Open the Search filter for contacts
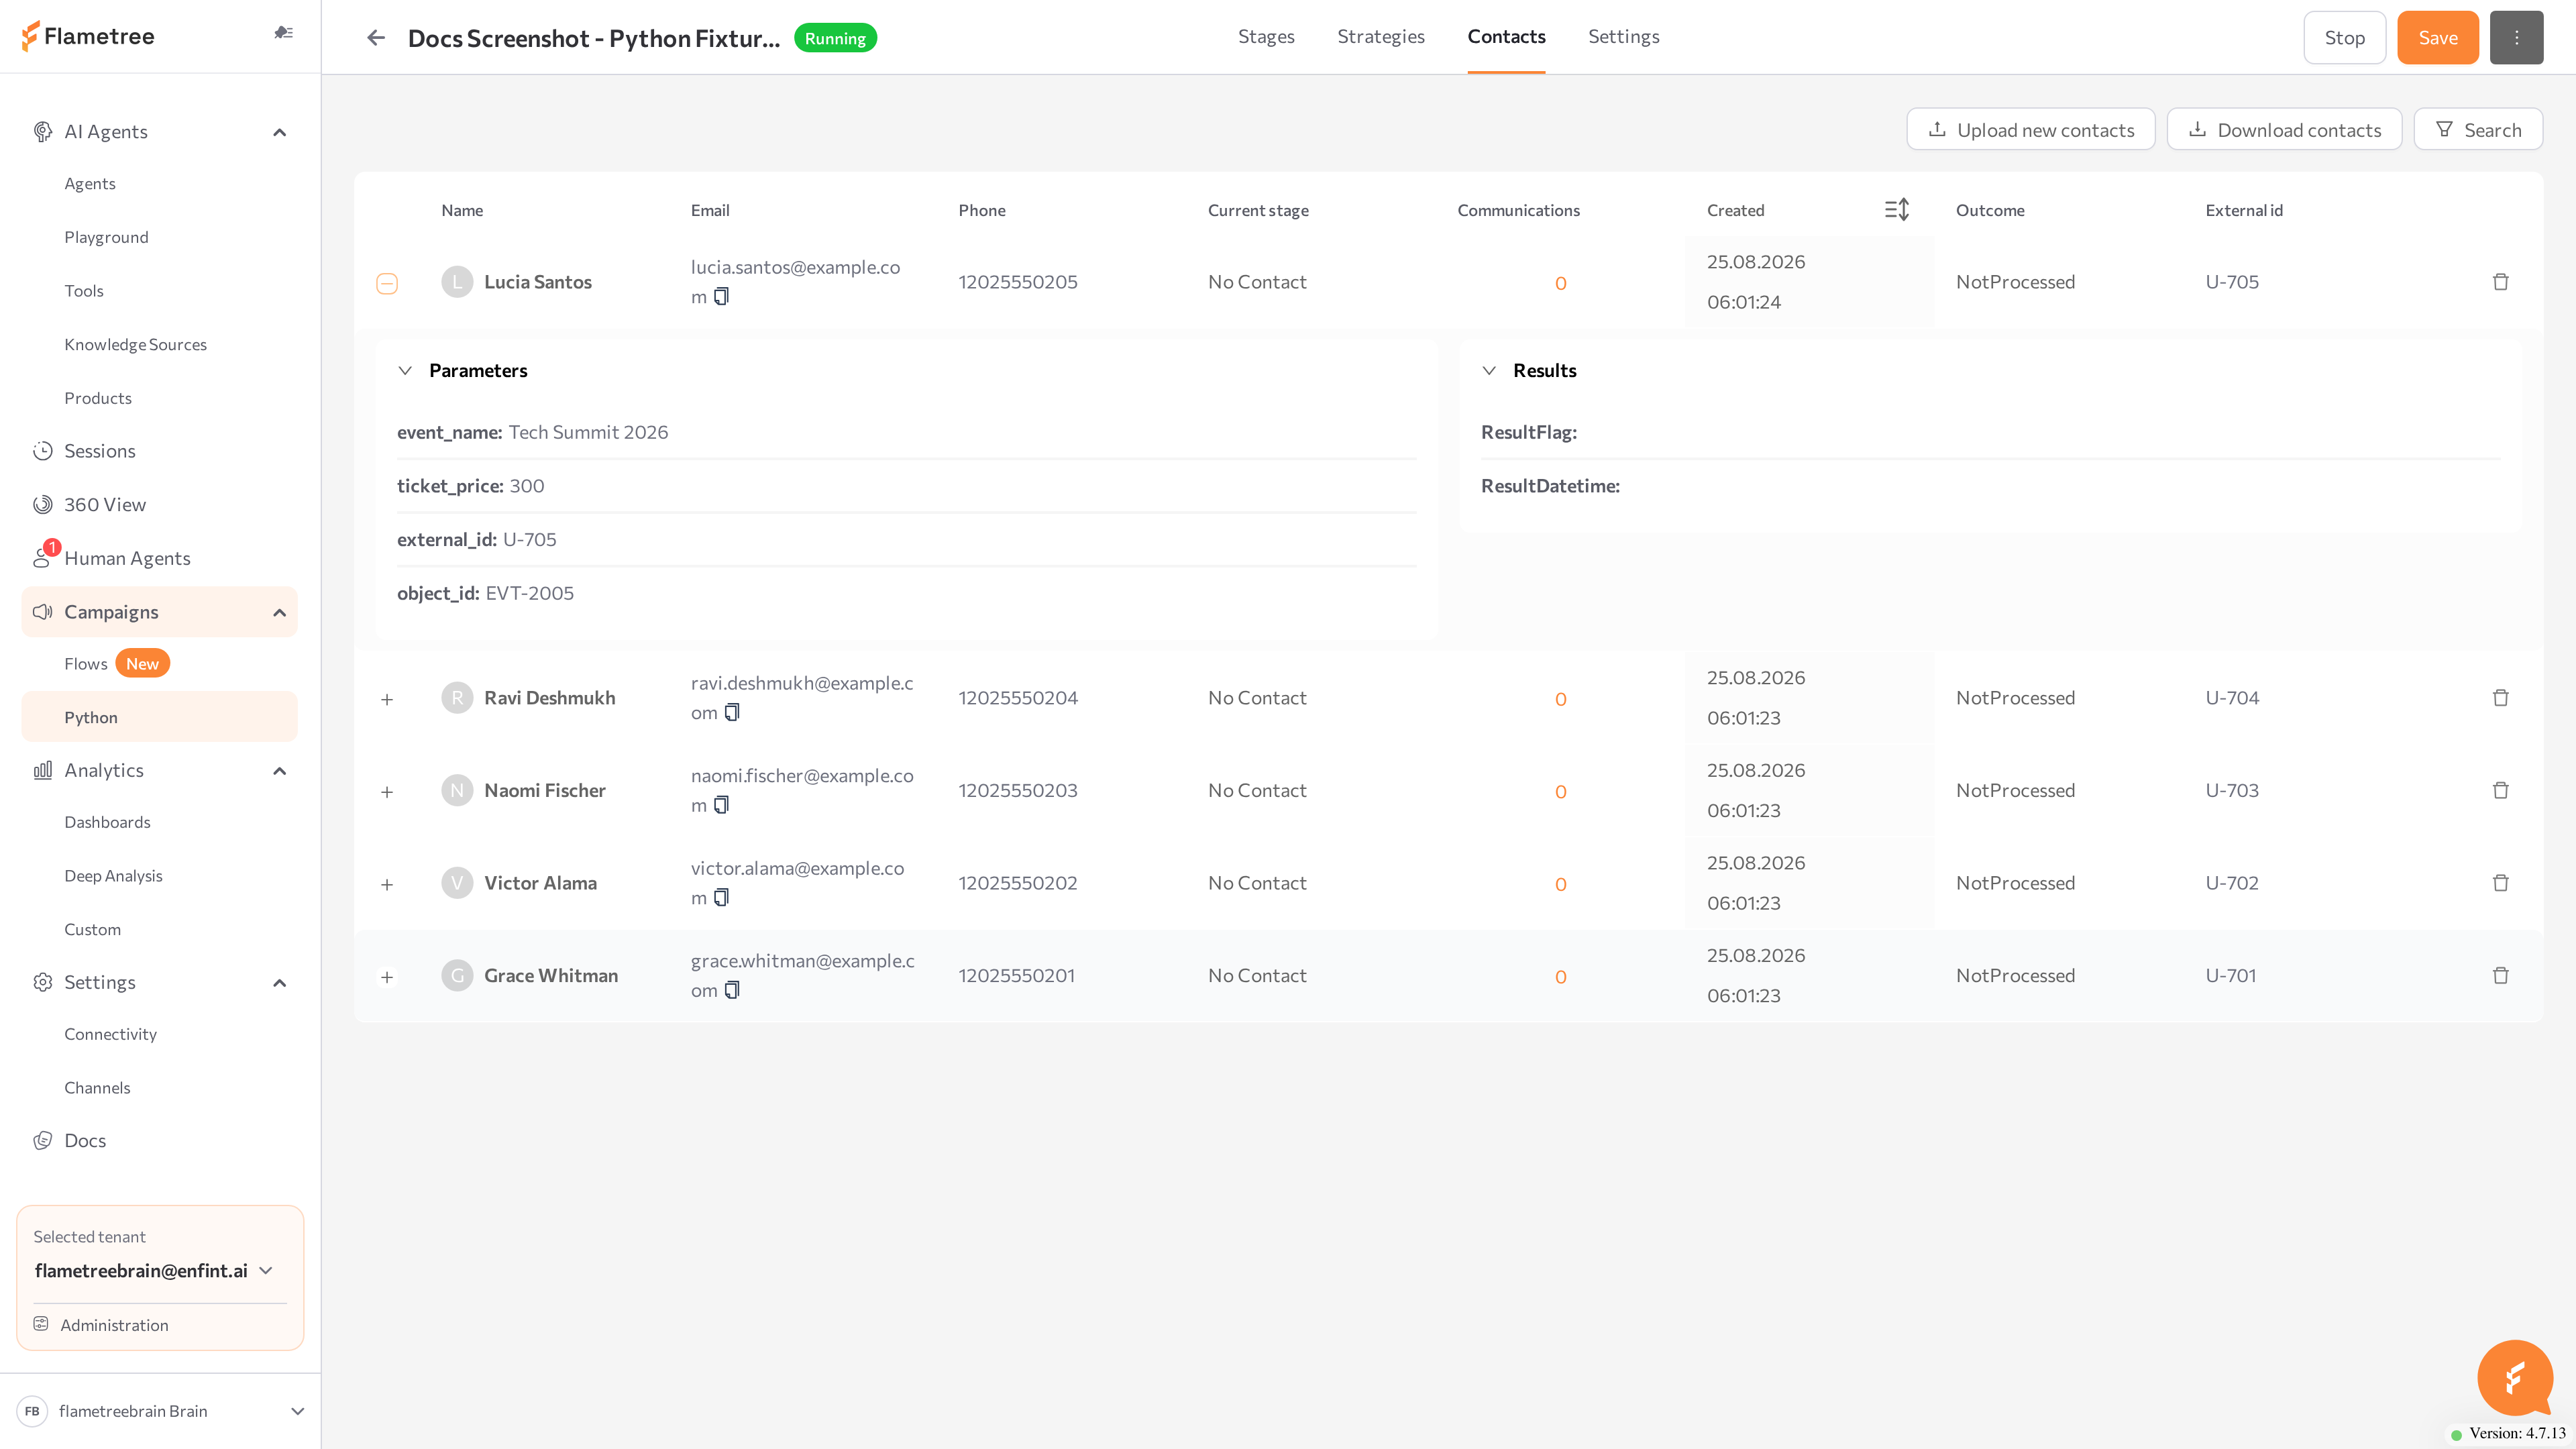2576x1449 pixels. click(2478, 130)
